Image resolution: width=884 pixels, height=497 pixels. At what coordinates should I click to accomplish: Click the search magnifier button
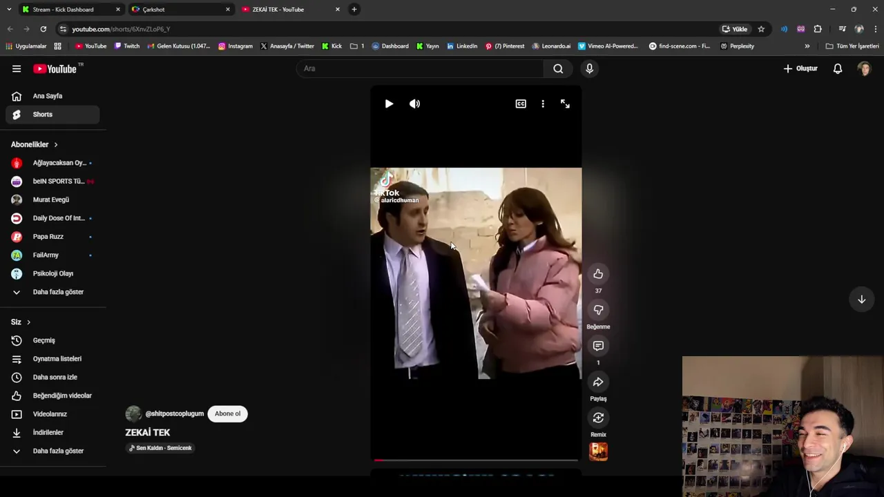[558, 68]
